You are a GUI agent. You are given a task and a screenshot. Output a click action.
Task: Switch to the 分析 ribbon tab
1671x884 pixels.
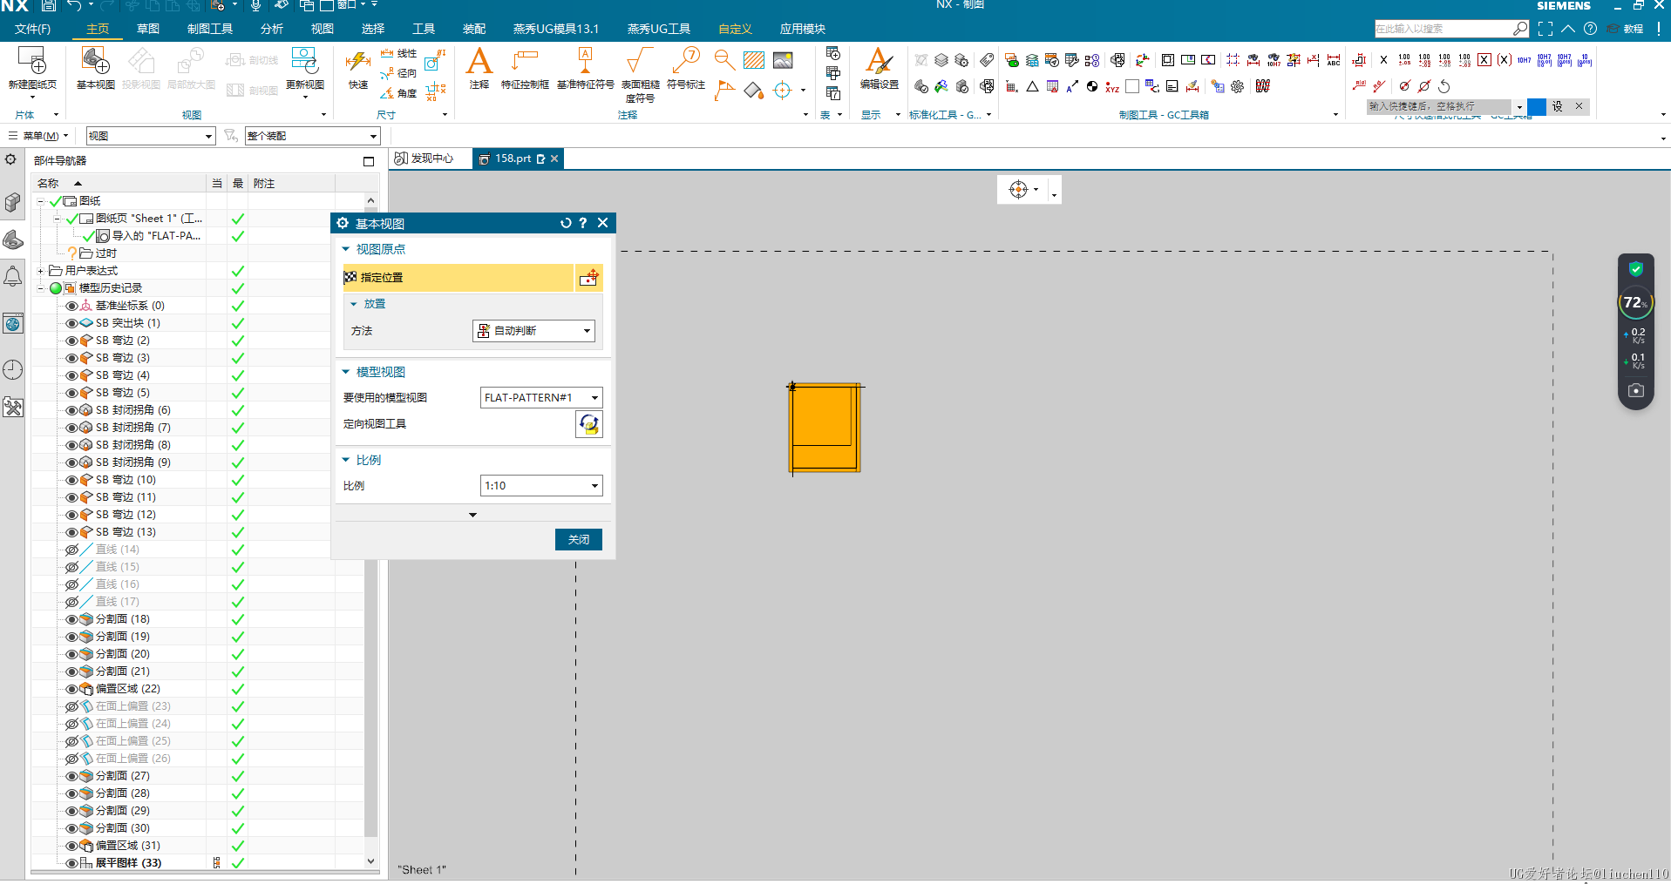tap(272, 29)
